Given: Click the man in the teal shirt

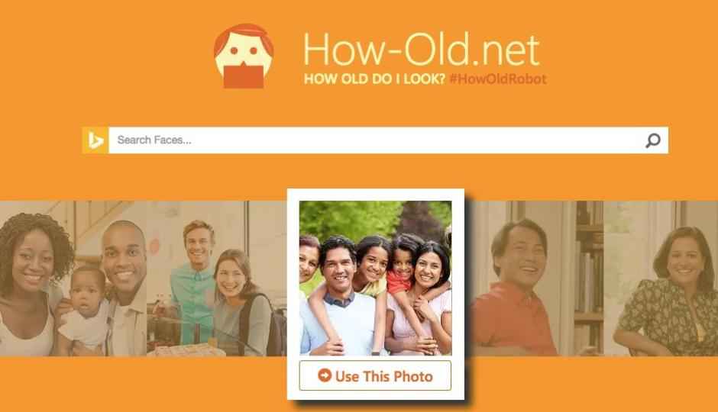Looking at the screenshot, I should point(193,284).
